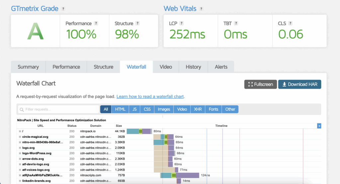Image resolution: width=340 pixels, height=184 pixels.
Task: Click TBT question mark icon
Action: click(236, 23)
